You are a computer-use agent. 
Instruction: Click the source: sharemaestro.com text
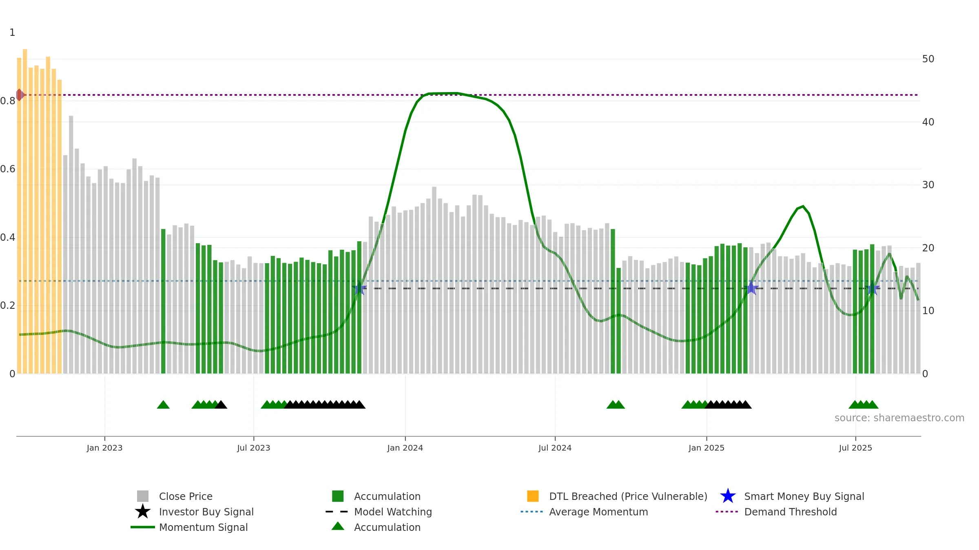click(x=899, y=418)
